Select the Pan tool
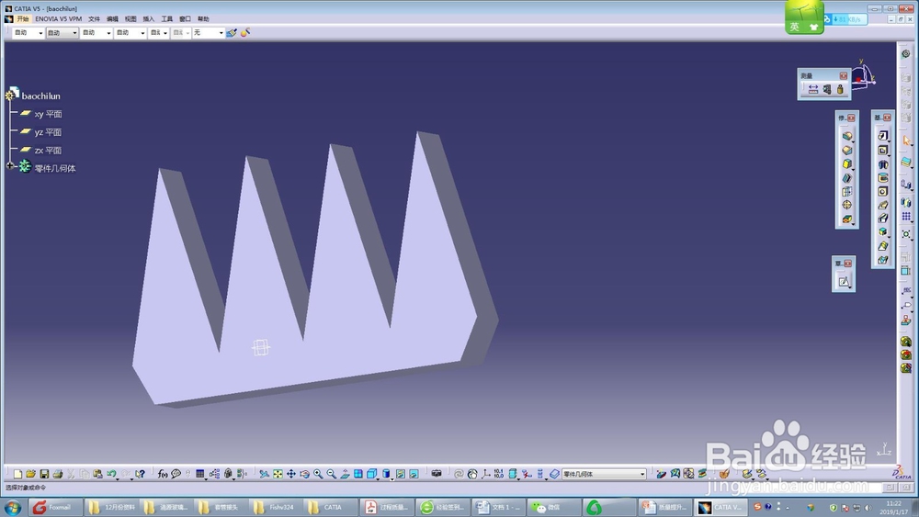Viewport: 919px width, 517px height. tap(290, 474)
